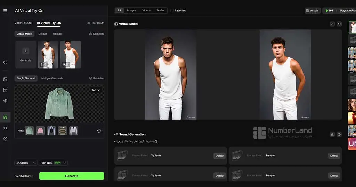Open the sound generation sidebar icon
Viewport: 356px width, 187px height.
pos(5,100)
